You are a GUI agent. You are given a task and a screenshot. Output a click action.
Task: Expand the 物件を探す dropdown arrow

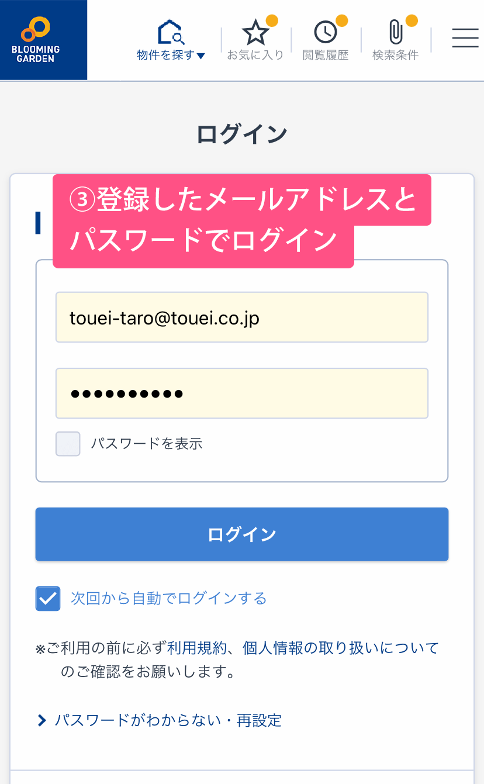pos(201,56)
